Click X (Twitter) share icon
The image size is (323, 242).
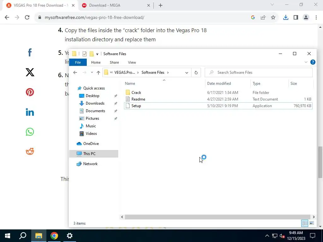click(x=30, y=72)
